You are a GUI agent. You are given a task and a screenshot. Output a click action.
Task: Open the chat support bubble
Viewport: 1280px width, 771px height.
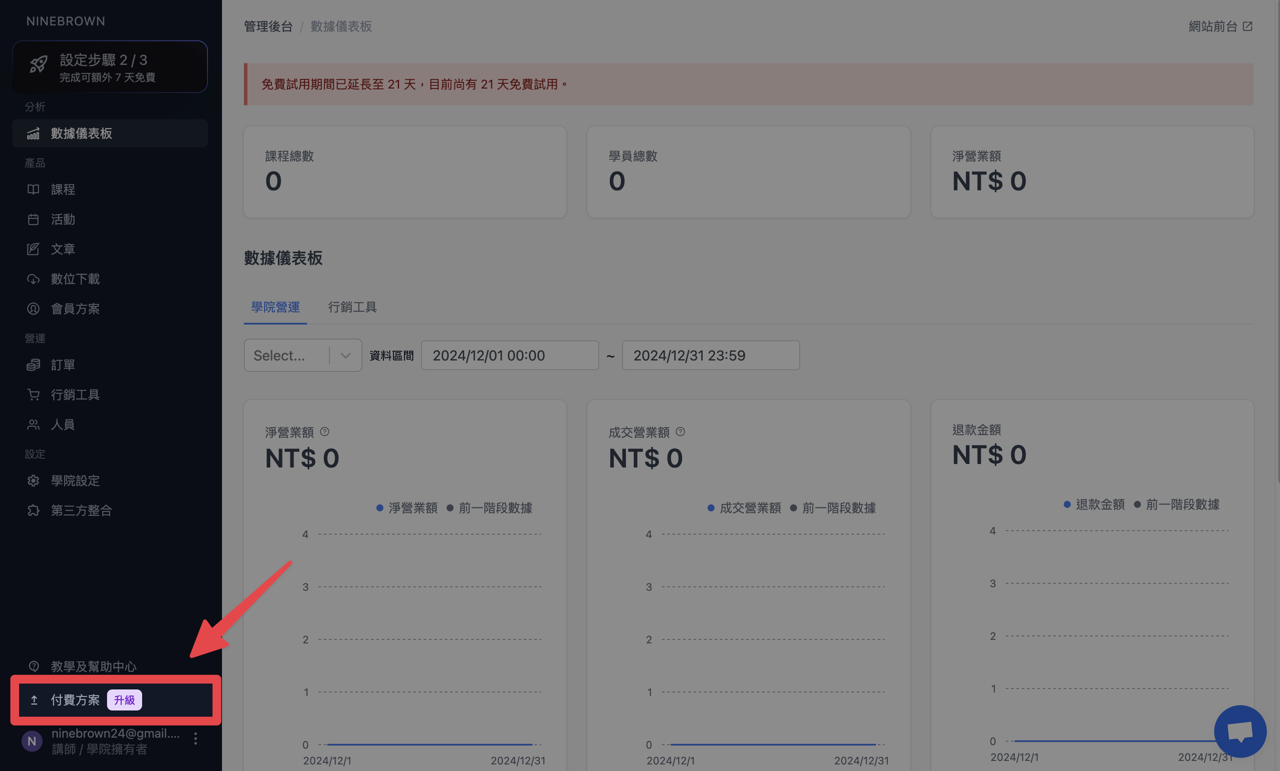pyautogui.click(x=1240, y=731)
